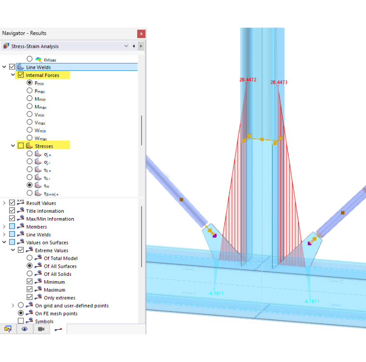The height and width of the screenshot is (362, 366).
Task: Uncheck Title Information checkbox
Action: (x=12, y=210)
